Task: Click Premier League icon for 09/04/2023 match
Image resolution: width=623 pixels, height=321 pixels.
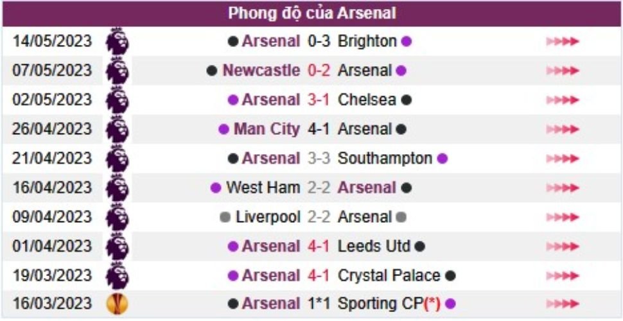Action: pos(118,217)
